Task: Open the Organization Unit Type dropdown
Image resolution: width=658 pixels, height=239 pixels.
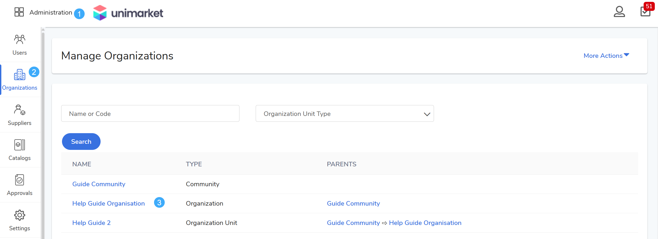Action: [x=345, y=114]
